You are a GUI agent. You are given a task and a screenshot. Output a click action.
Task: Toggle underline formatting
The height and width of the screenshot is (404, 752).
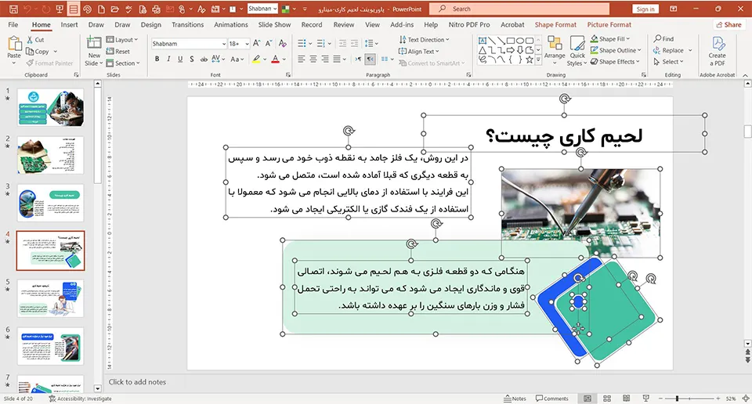pos(180,59)
